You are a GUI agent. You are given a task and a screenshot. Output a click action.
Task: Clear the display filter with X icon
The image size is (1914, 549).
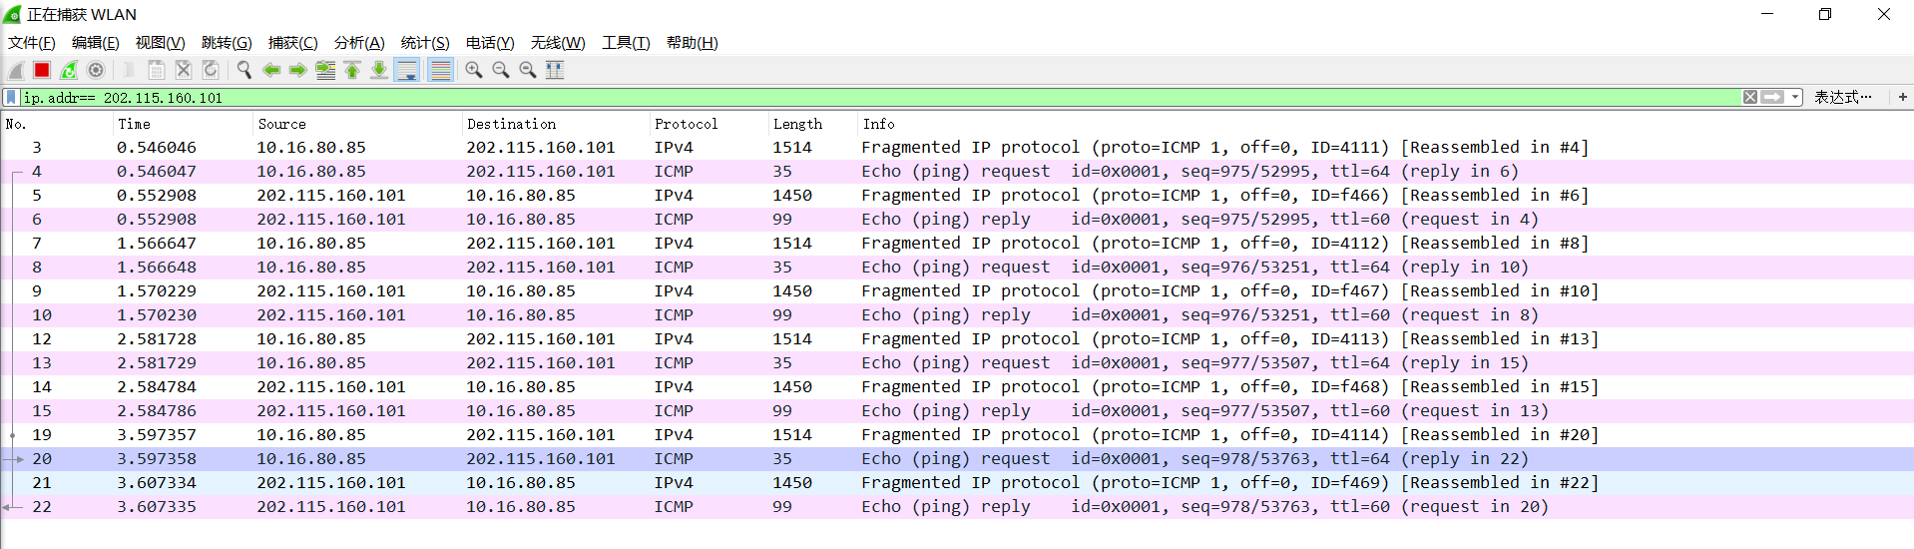pos(1750,97)
